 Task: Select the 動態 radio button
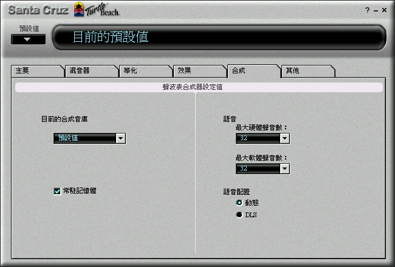click(239, 202)
